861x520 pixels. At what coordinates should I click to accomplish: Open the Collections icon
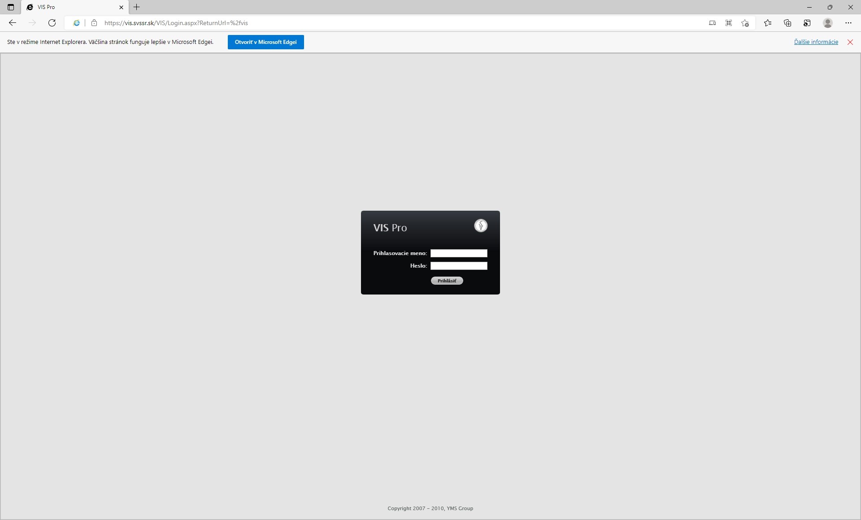click(x=787, y=23)
